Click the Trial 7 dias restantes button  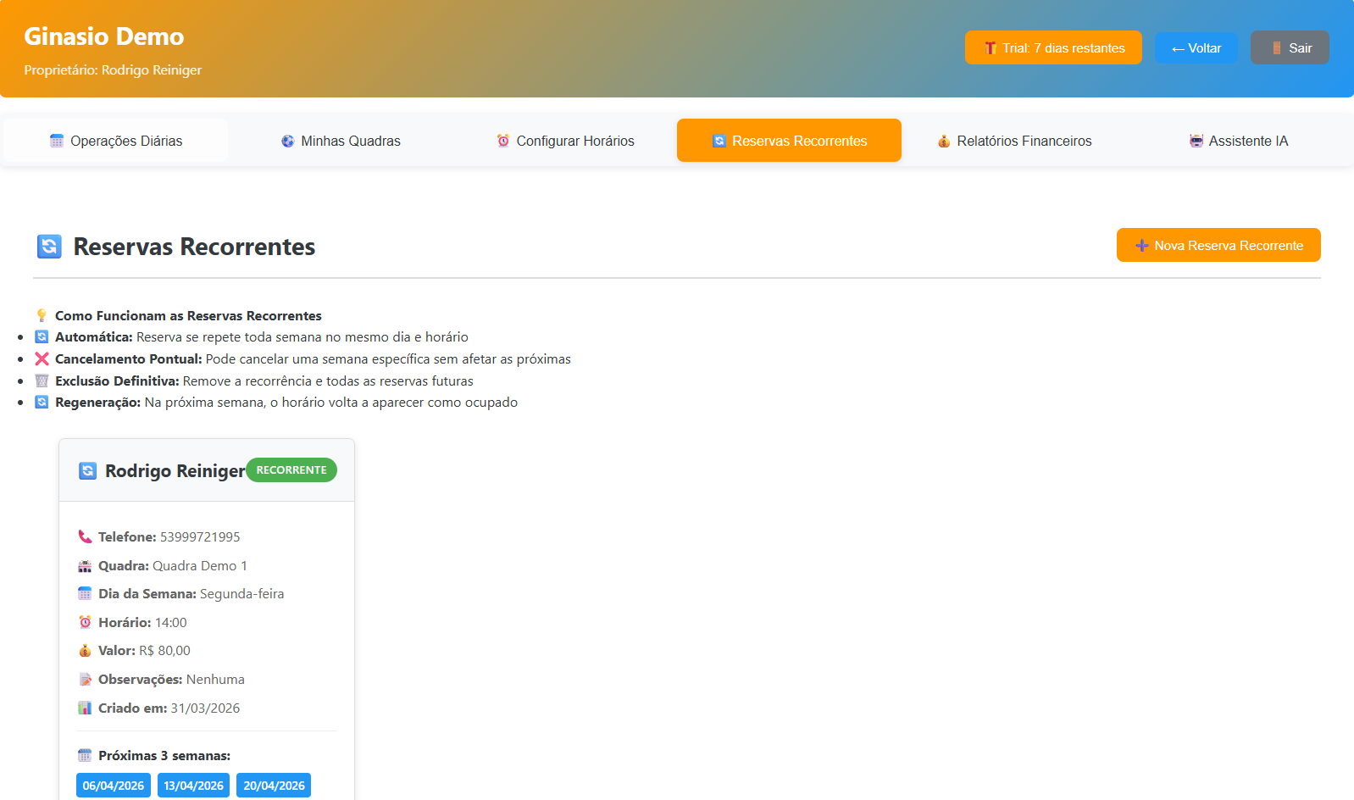(x=1053, y=48)
